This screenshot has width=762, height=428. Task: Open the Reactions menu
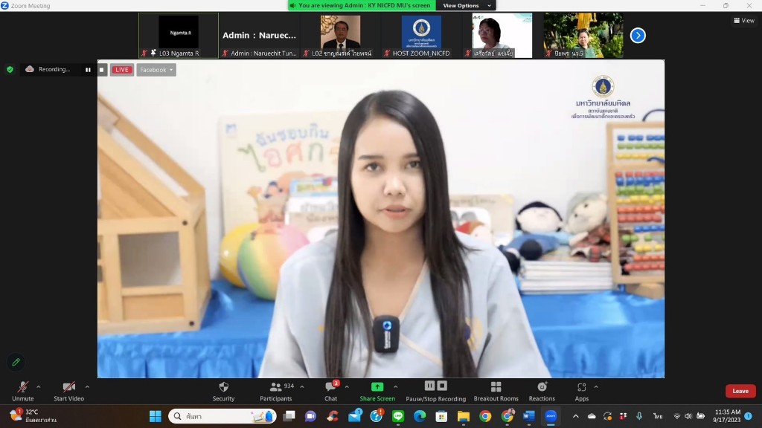click(x=542, y=391)
